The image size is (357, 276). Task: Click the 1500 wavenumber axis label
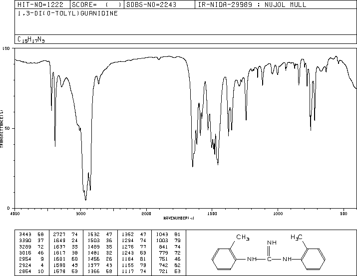click(x=212, y=214)
